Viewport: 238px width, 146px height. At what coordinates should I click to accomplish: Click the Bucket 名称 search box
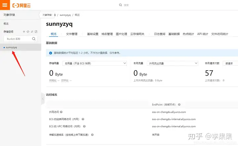(x=20, y=39)
